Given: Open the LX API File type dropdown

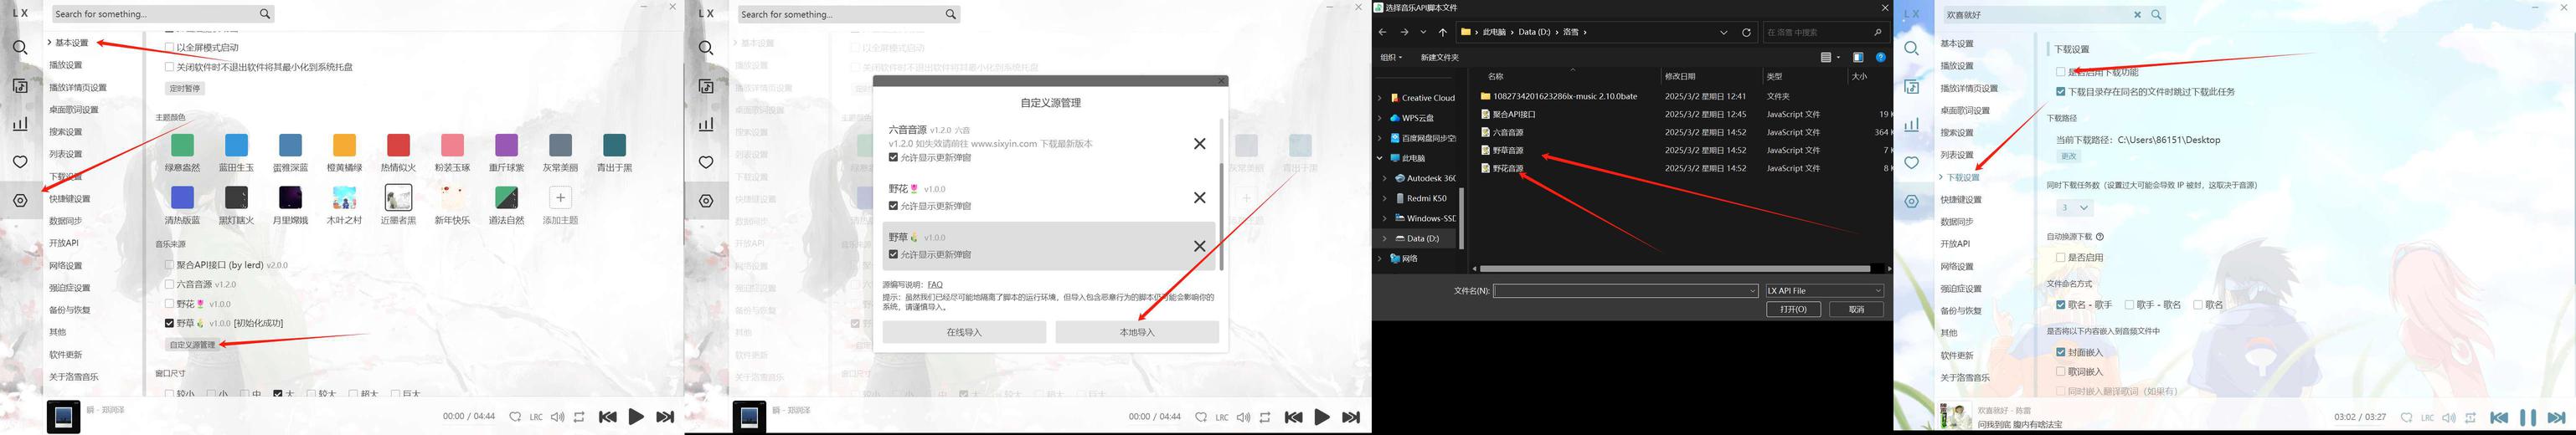Looking at the screenshot, I should pyautogui.click(x=1824, y=291).
